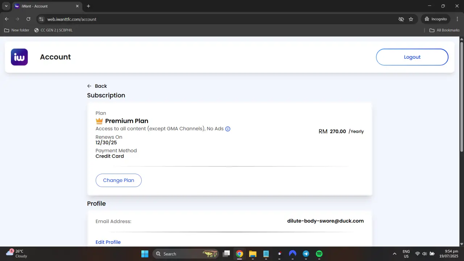
Task: Open Spotify from the taskbar
Action: click(x=319, y=254)
